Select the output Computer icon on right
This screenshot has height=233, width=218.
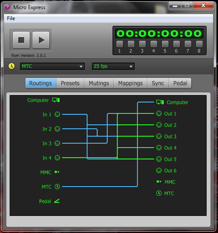point(160,102)
